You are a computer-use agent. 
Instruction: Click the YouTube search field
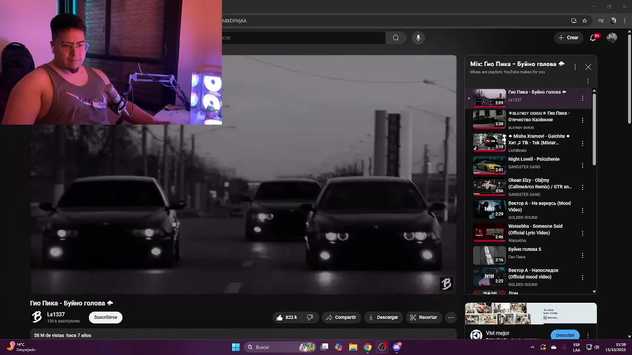click(x=304, y=37)
